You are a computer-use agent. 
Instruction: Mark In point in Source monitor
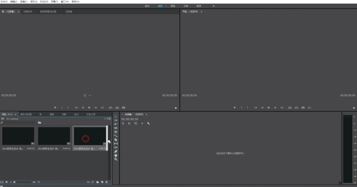pos(62,108)
